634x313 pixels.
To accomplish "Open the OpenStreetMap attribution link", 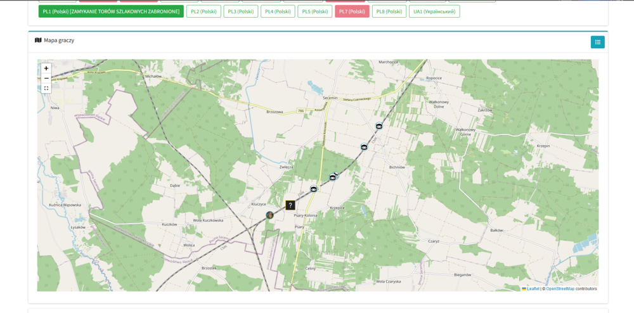I will (560, 289).
